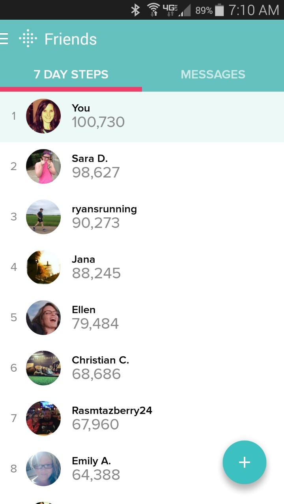Open the hamburger navigation menu

(4, 39)
